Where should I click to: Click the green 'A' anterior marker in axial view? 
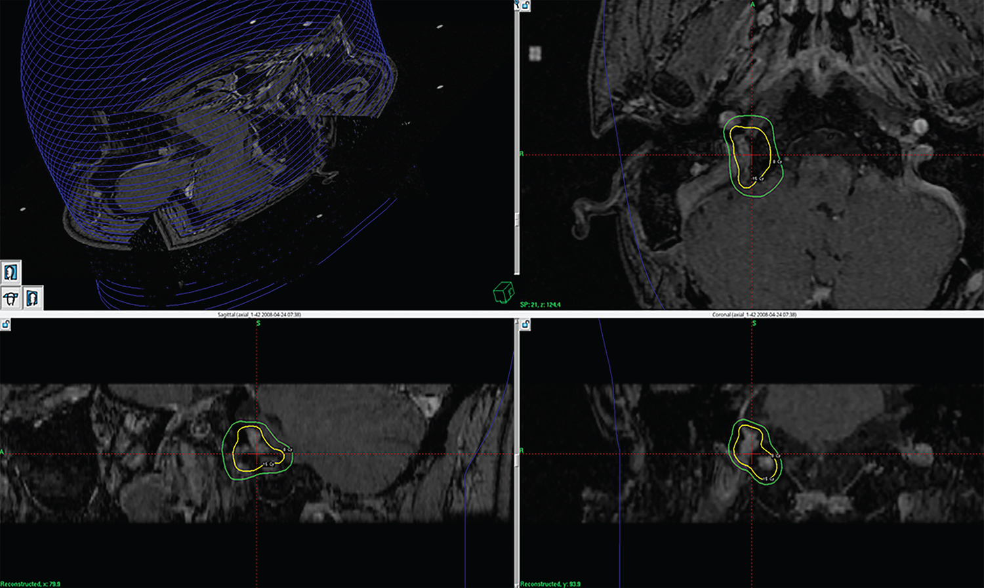[x=752, y=5]
